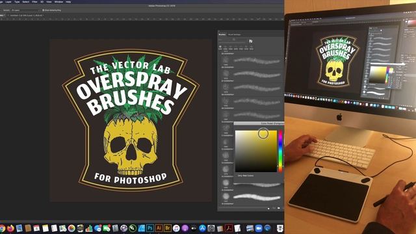416x234 pixels.
Task: Open the Maps app in the dock
Action: pos(62,228)
